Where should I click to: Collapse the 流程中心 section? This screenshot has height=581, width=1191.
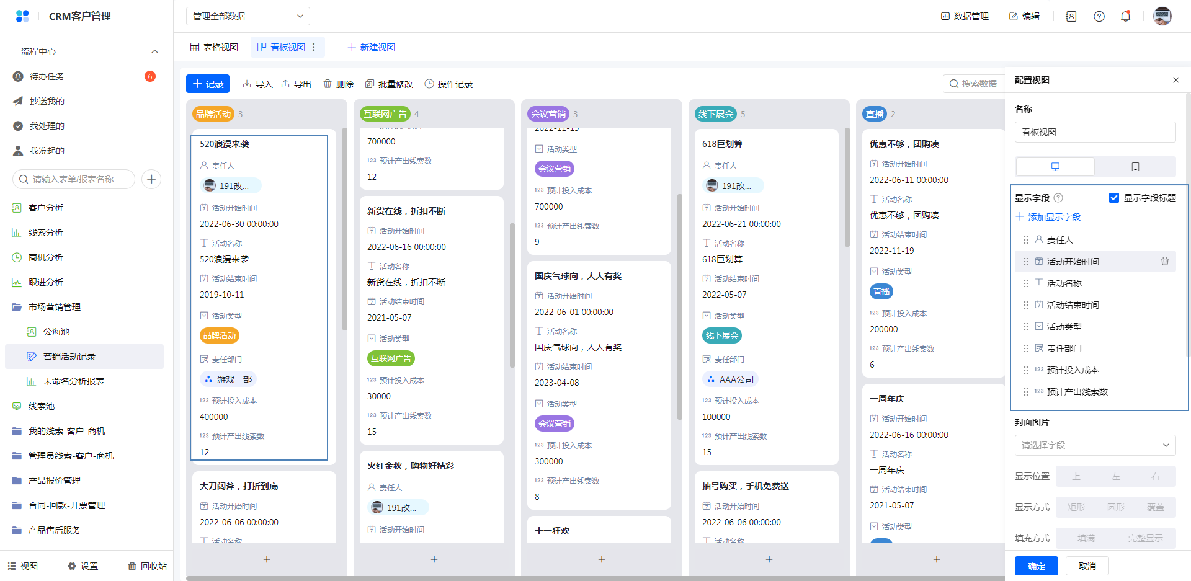click(154, 51)
